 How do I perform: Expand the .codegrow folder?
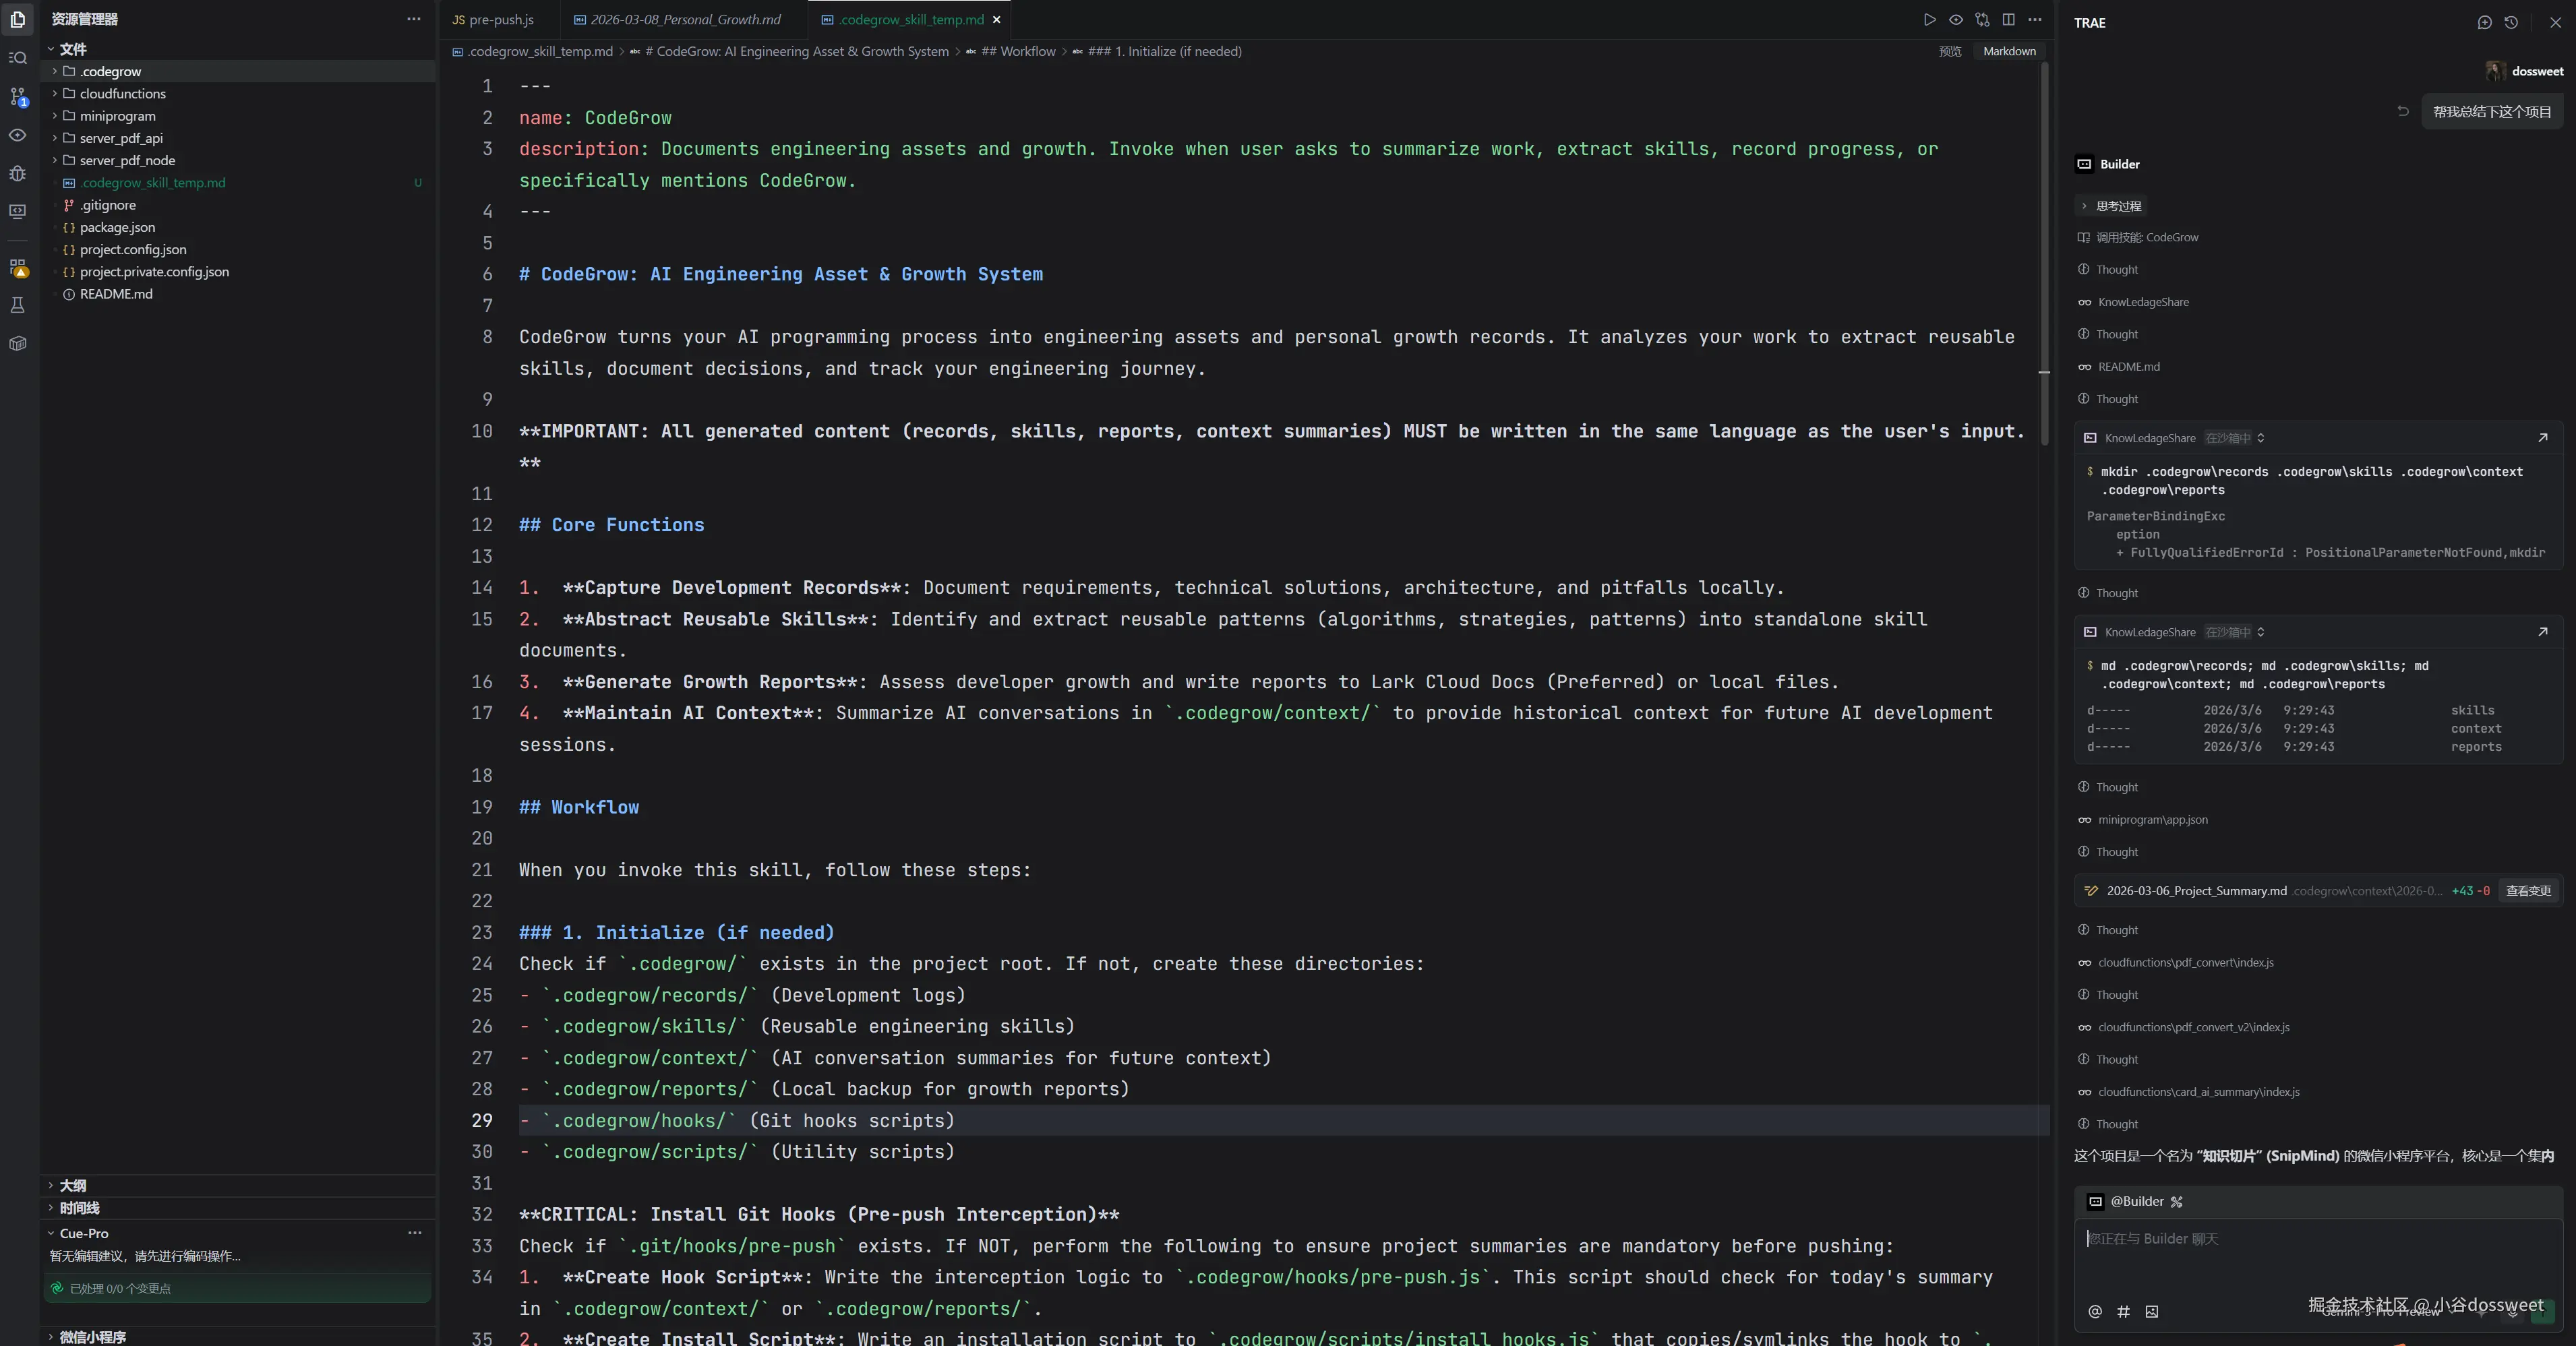tap(110, 71)
